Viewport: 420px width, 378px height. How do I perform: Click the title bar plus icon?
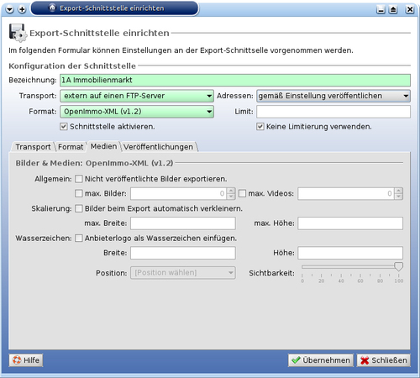click(x=22, y=9)
